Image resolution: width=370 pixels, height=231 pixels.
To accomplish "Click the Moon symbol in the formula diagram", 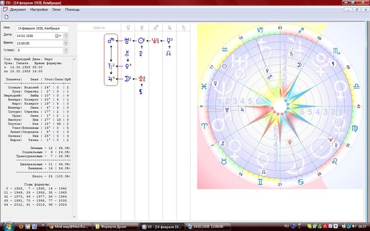I will (x=127, y=79).
